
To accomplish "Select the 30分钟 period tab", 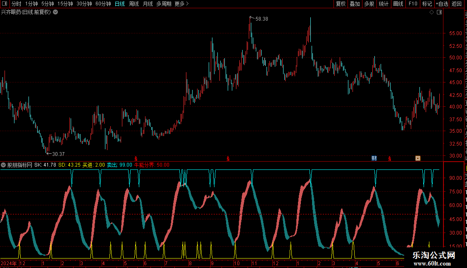I will click(x=84, y=4).
